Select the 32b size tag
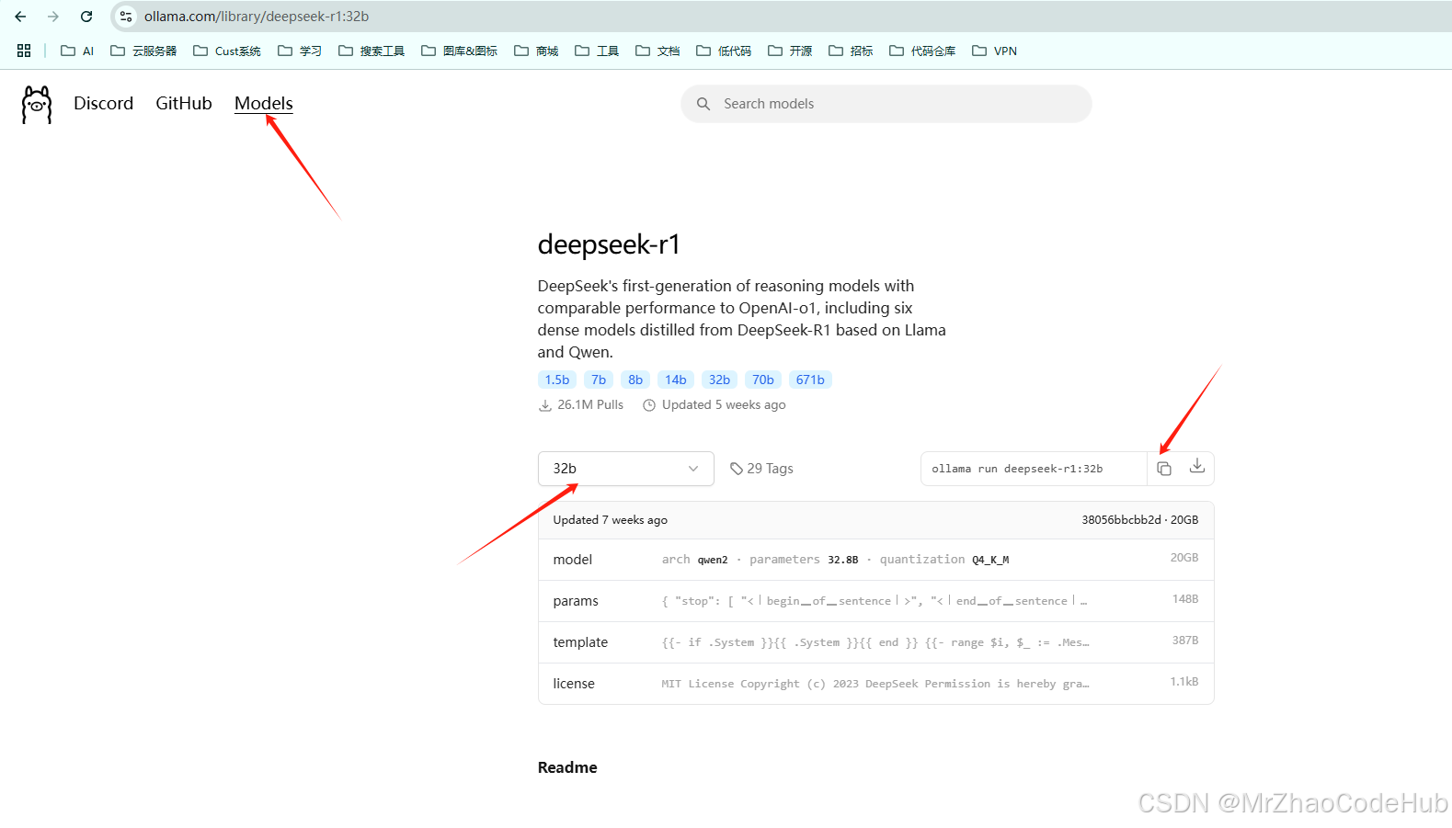This screenshot has width=1452, height=828. (719, 380)
